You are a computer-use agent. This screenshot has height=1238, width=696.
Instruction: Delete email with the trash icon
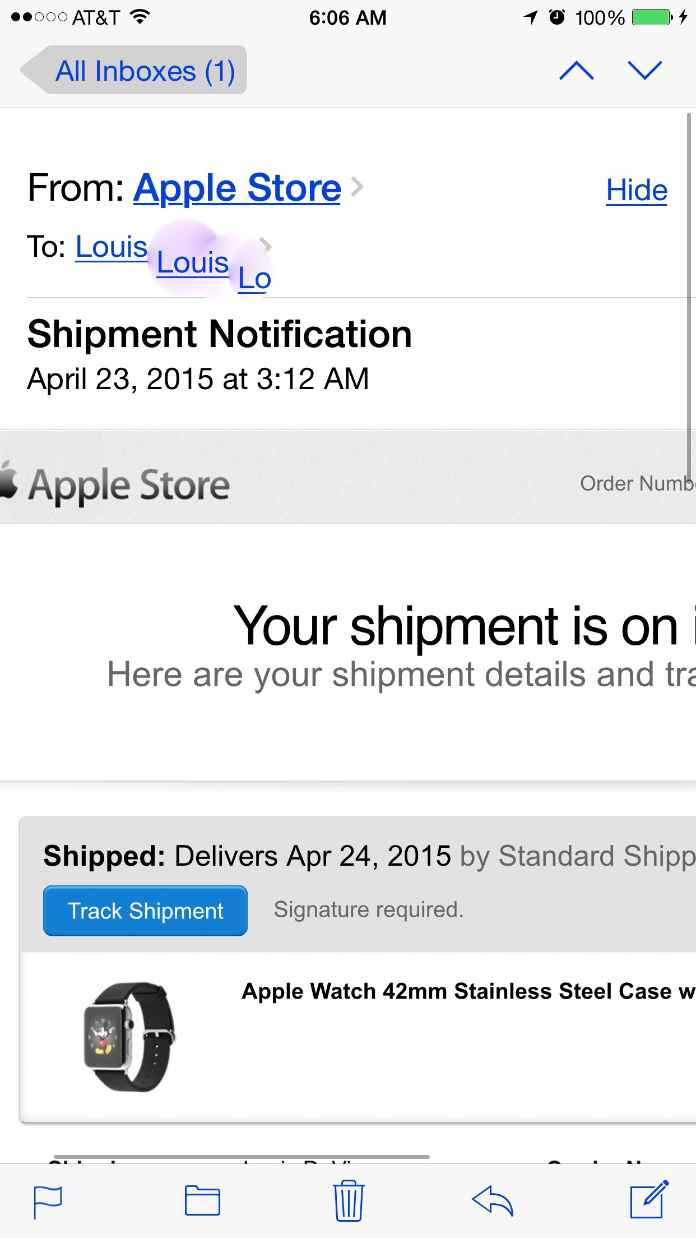click(349, 1200)
